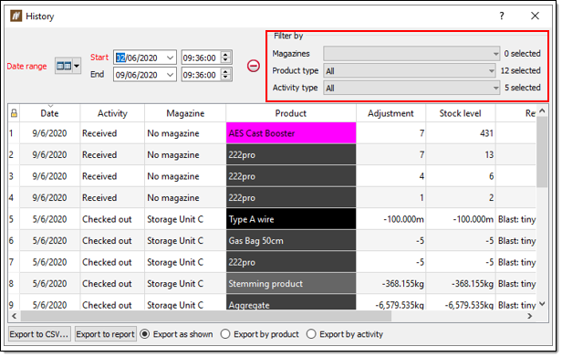The height and width of the screenshot is (357, 562).
Task: Click the Aggregate product cell
Action: (291, 303)
